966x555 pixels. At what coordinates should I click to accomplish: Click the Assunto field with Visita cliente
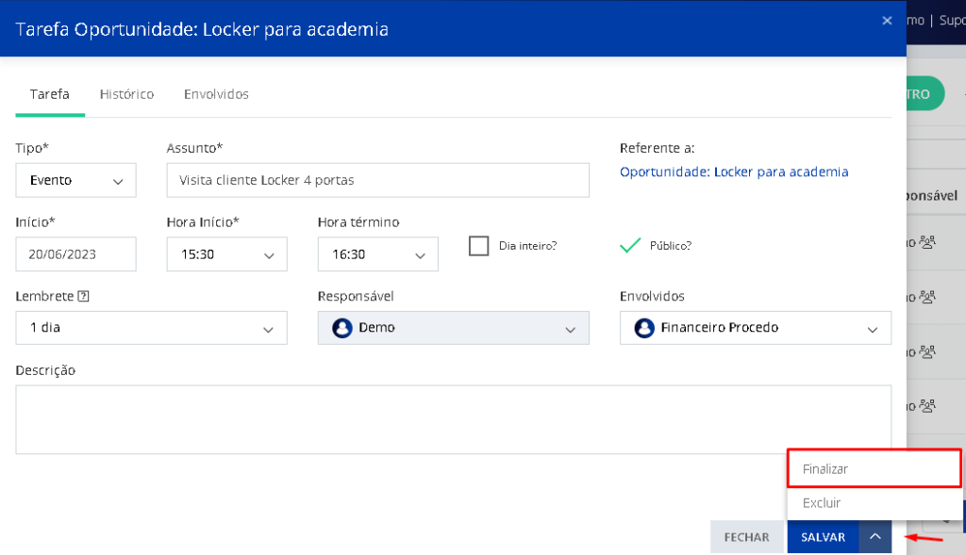(x=377, y=180)
